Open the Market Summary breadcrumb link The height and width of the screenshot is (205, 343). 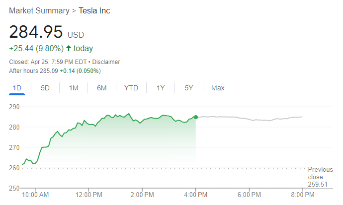(x=39, y=10)
